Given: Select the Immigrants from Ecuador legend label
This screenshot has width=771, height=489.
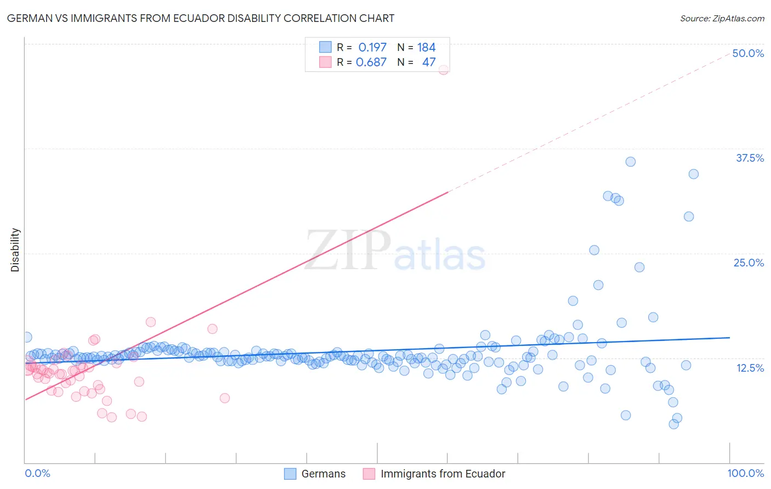Looking at the screenshot, I should (443, 474).
